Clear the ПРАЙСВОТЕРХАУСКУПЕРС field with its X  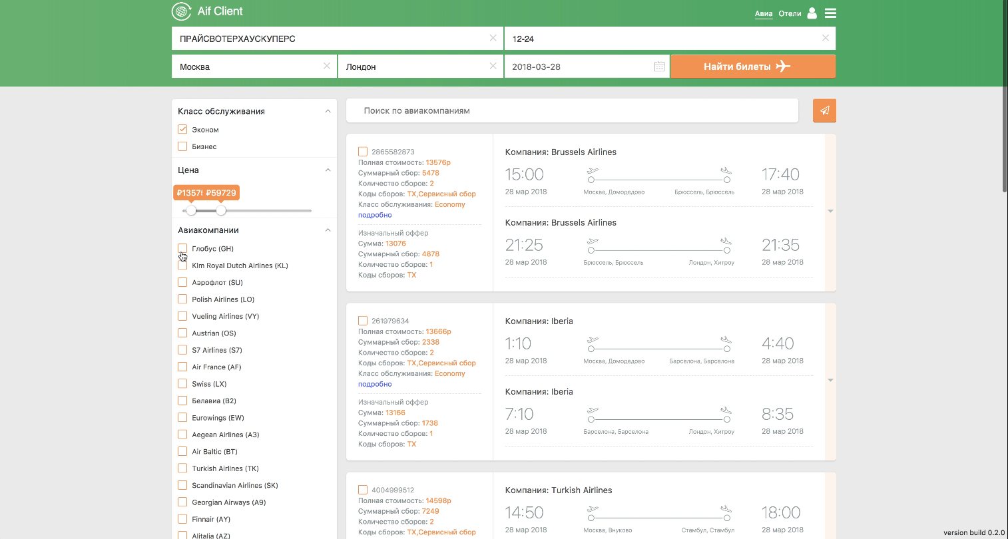click(493, 38)
